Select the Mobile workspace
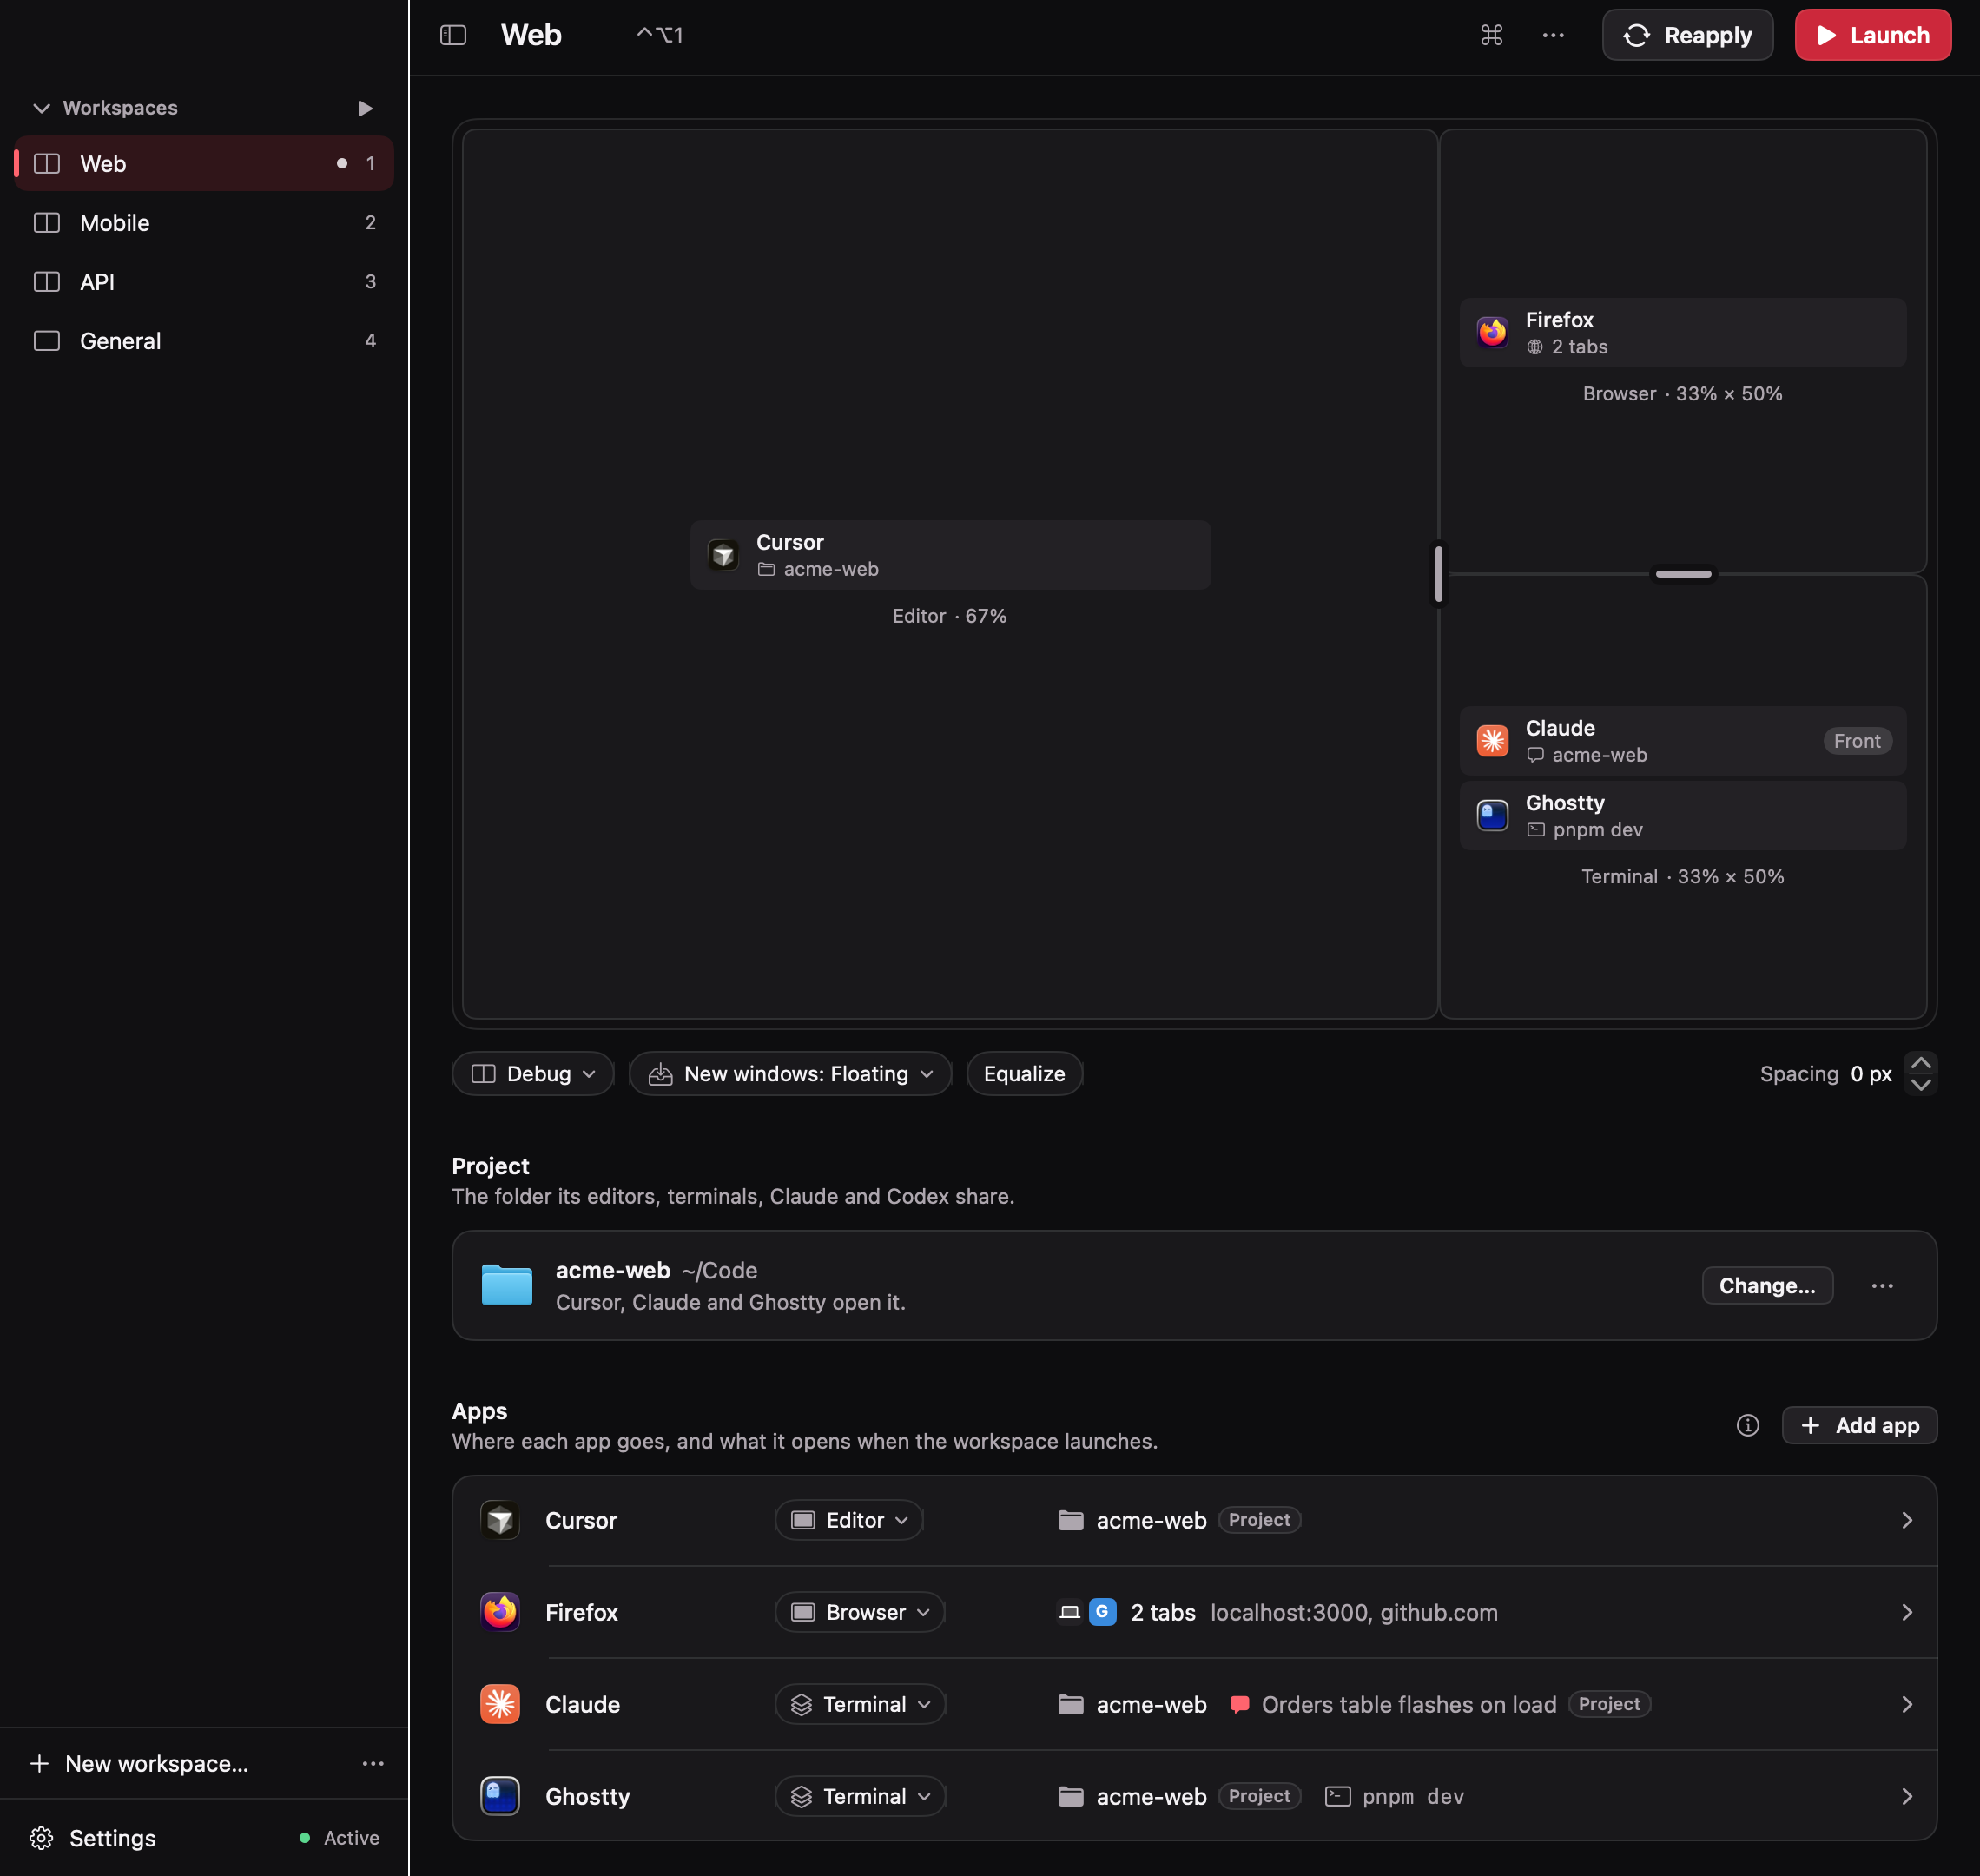1980x1876 pixels. 204,222
